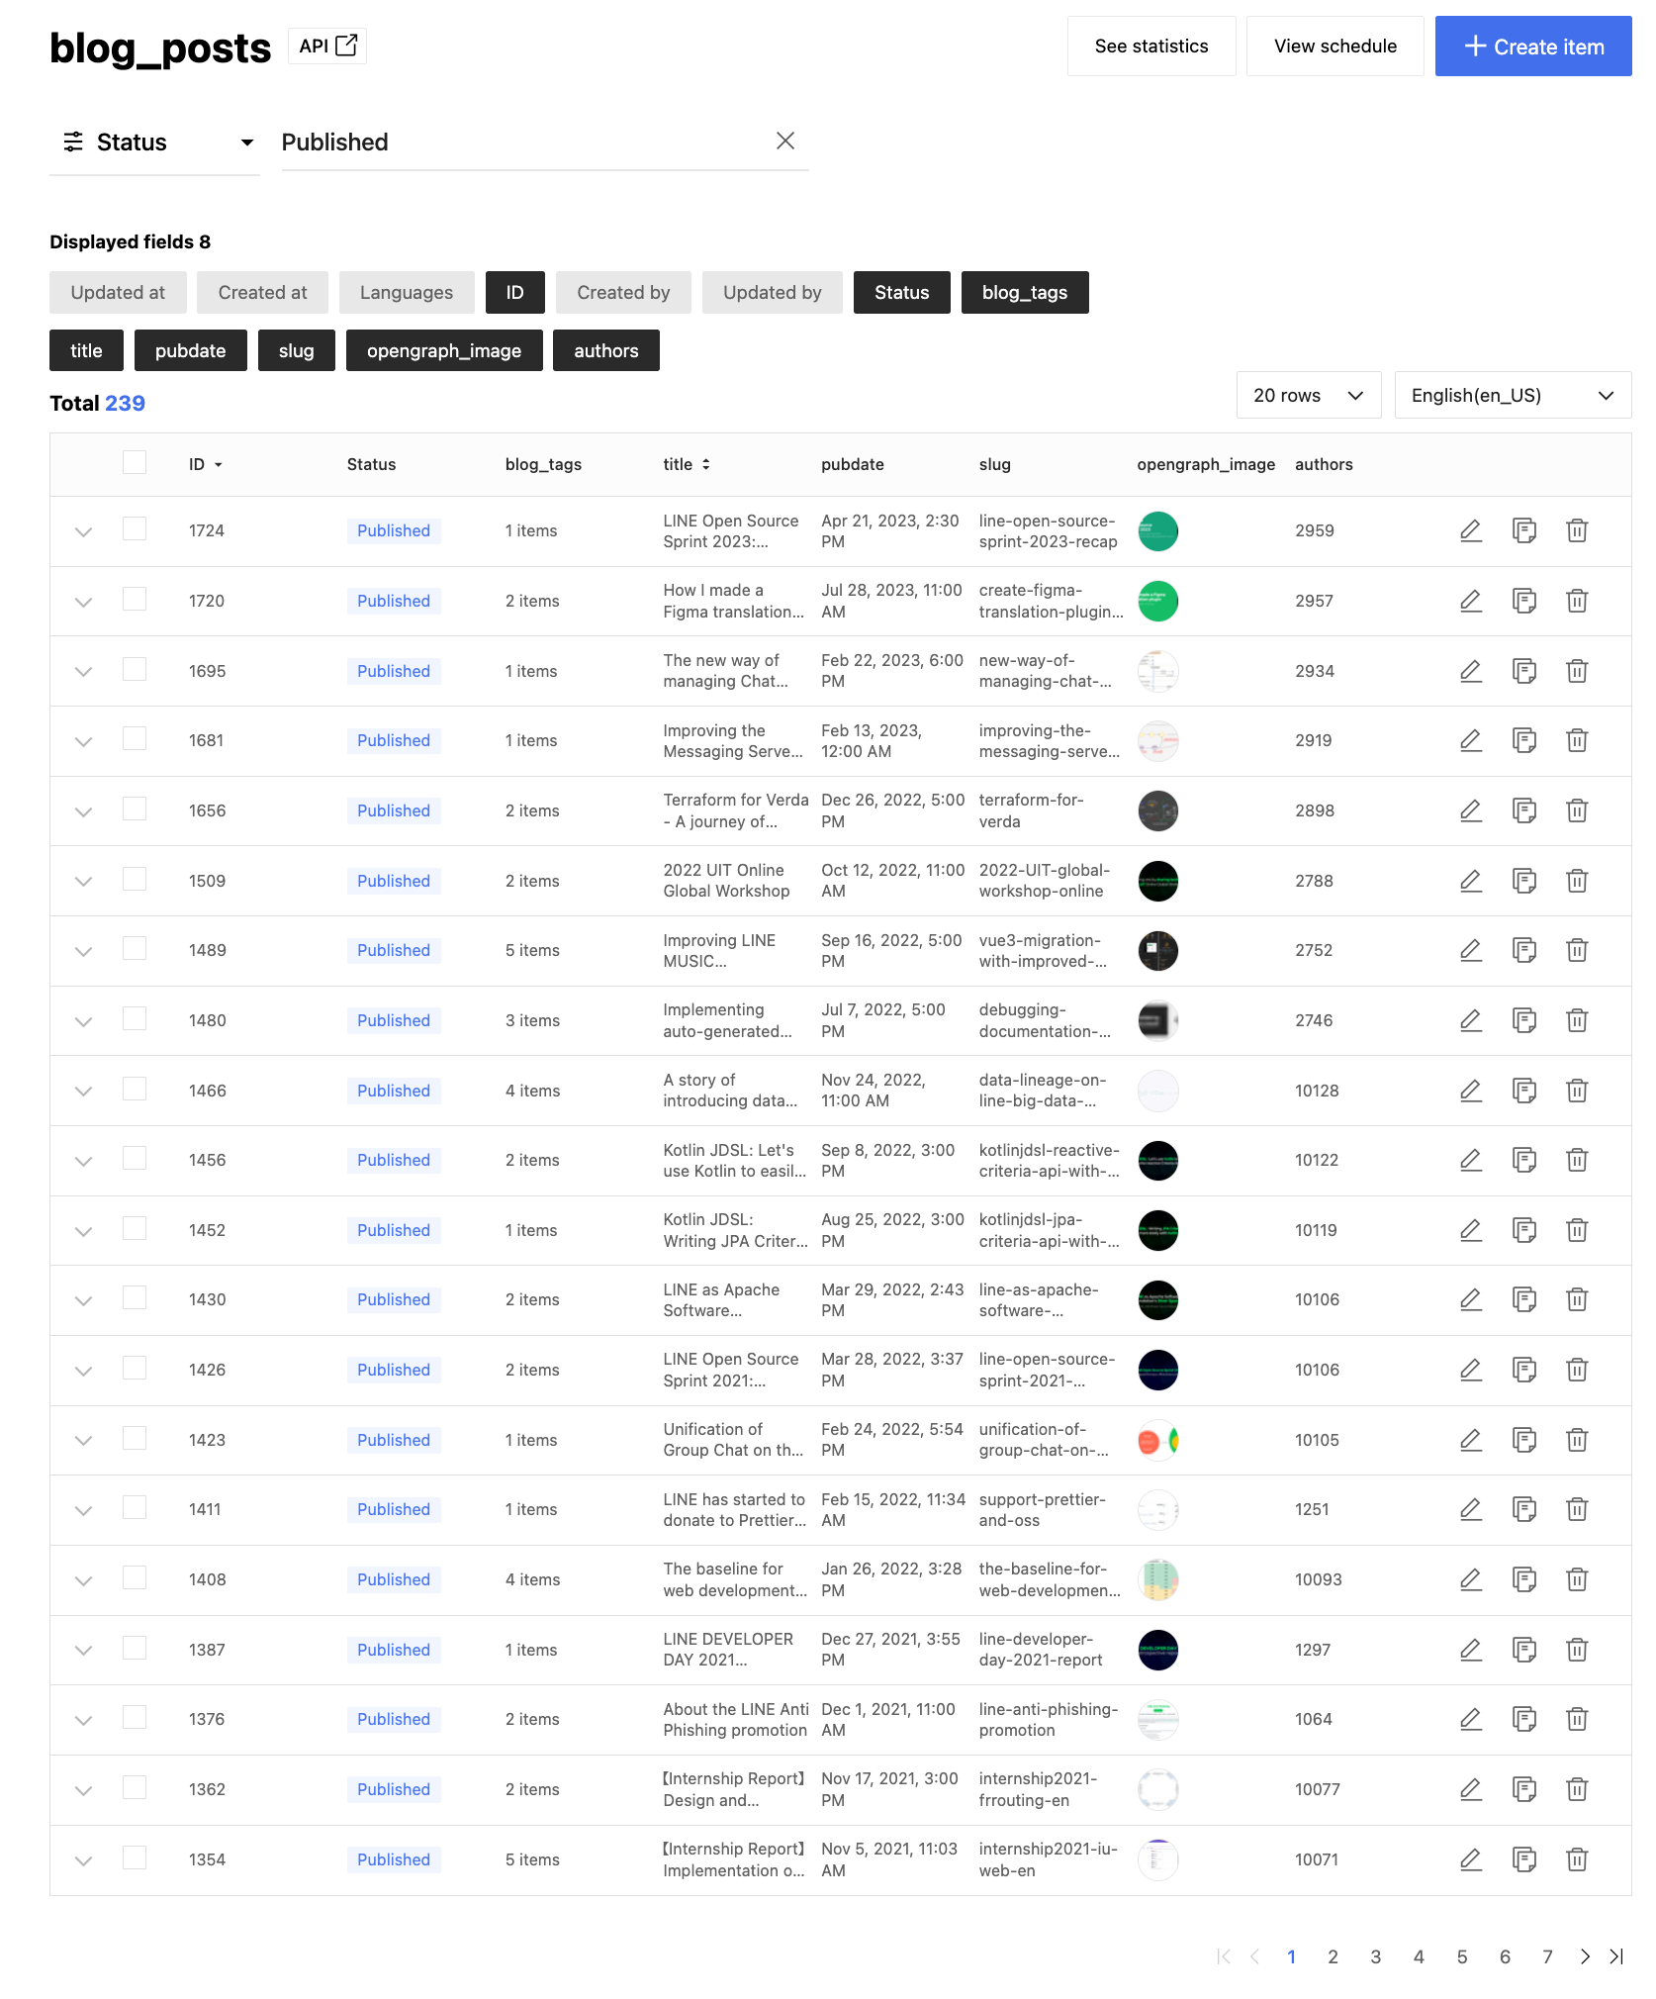Sort by title column header
Viewport: 1656px width, 1999px height.
687,464
